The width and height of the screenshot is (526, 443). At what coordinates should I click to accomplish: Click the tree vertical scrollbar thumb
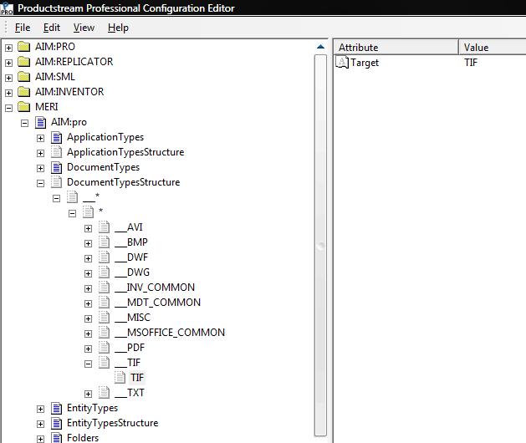[x=320, y=247]
